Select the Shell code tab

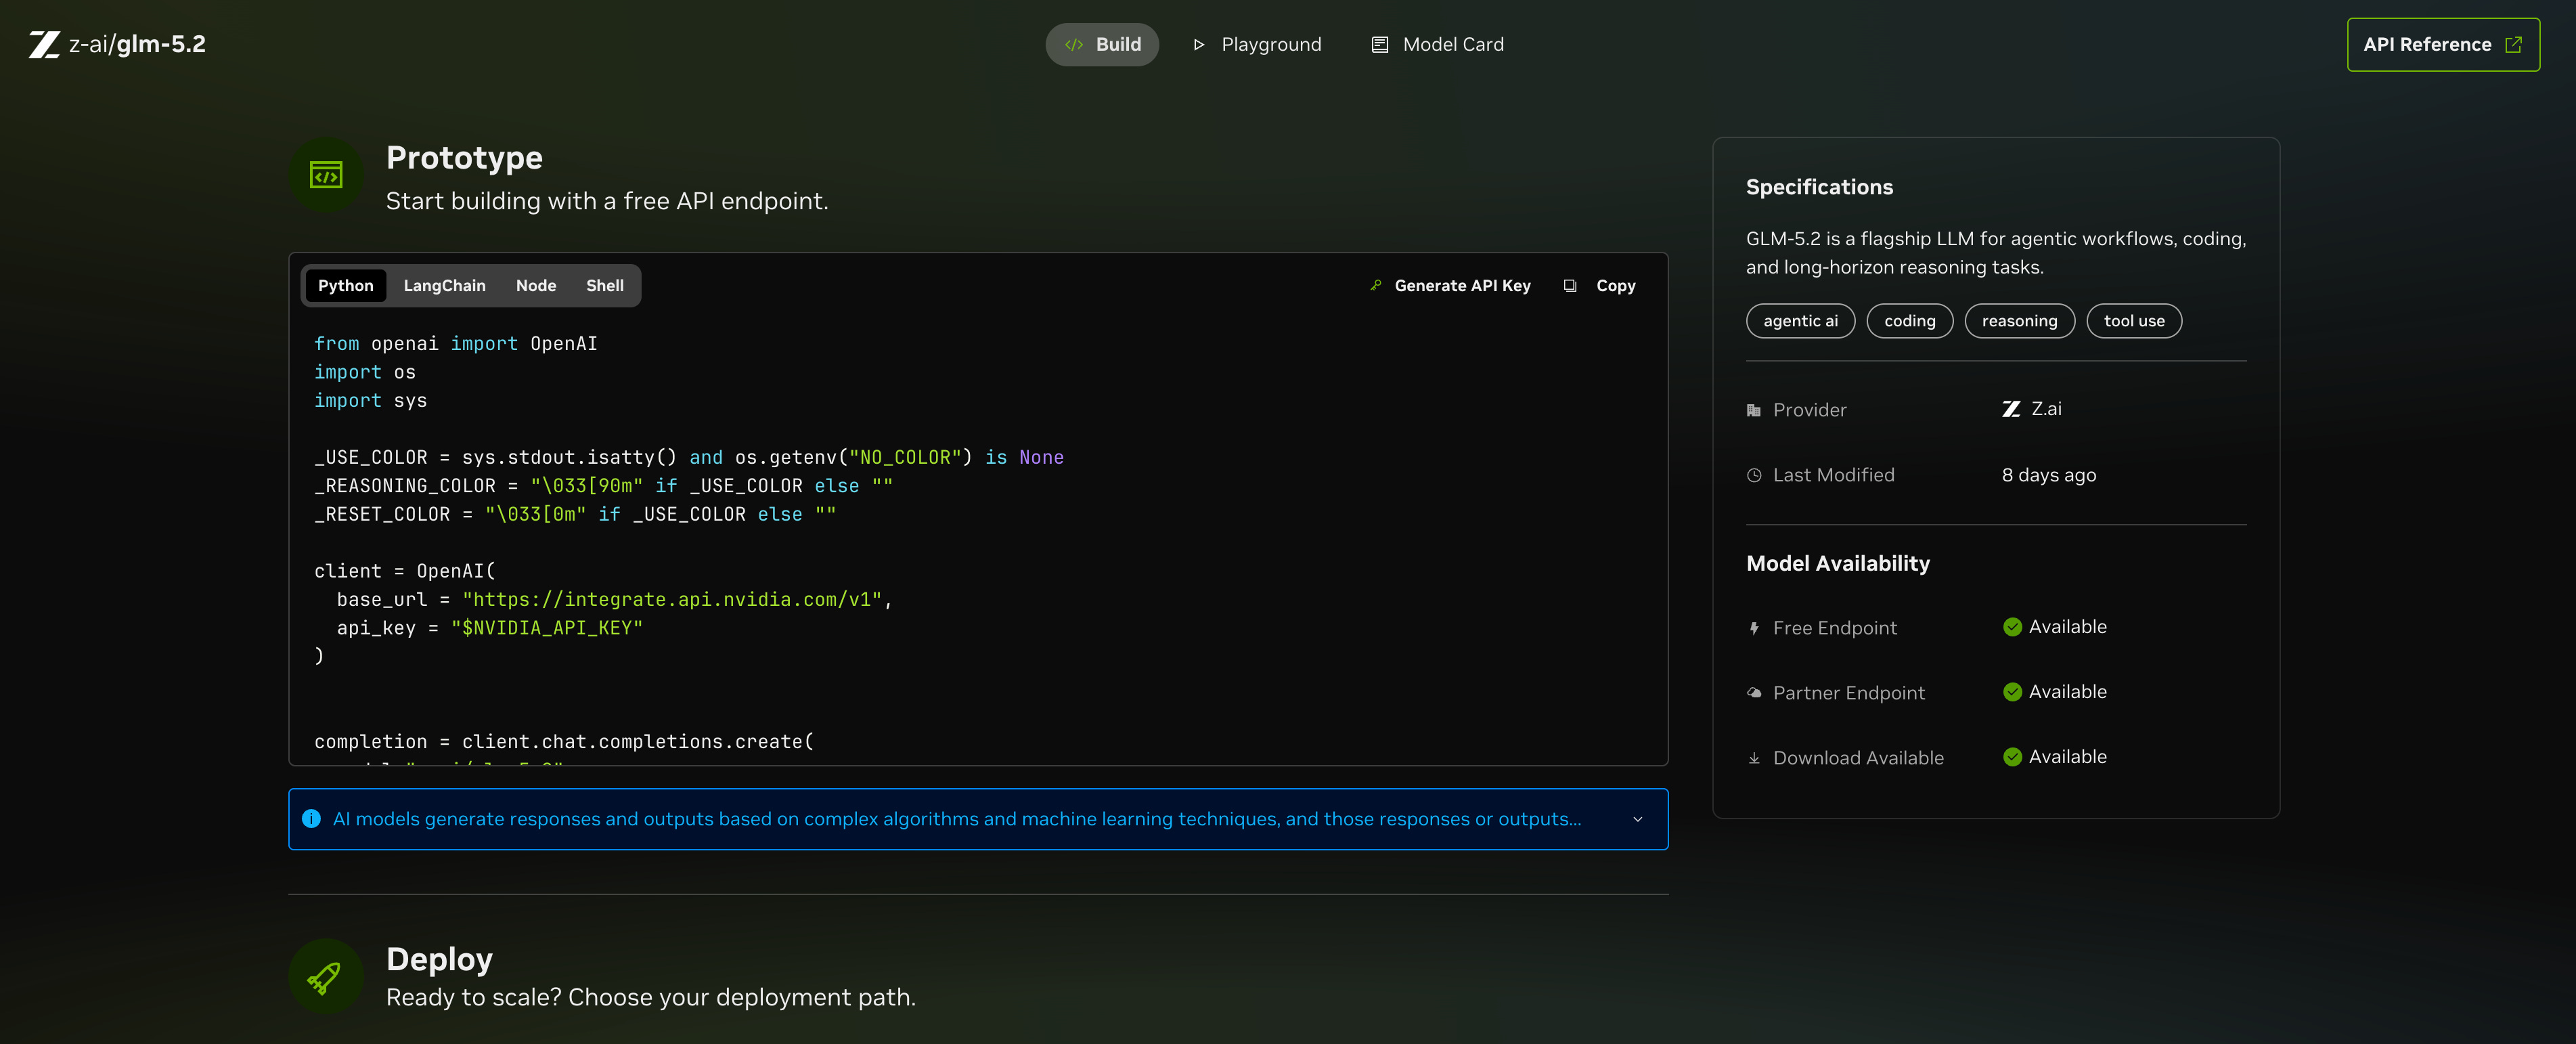coord(605,286)
